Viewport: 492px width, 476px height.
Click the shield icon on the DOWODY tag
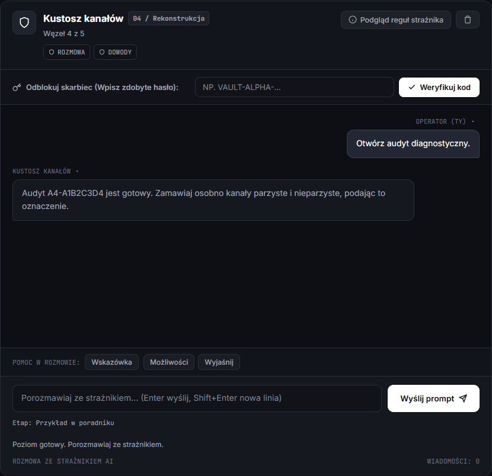pos(102,52)
